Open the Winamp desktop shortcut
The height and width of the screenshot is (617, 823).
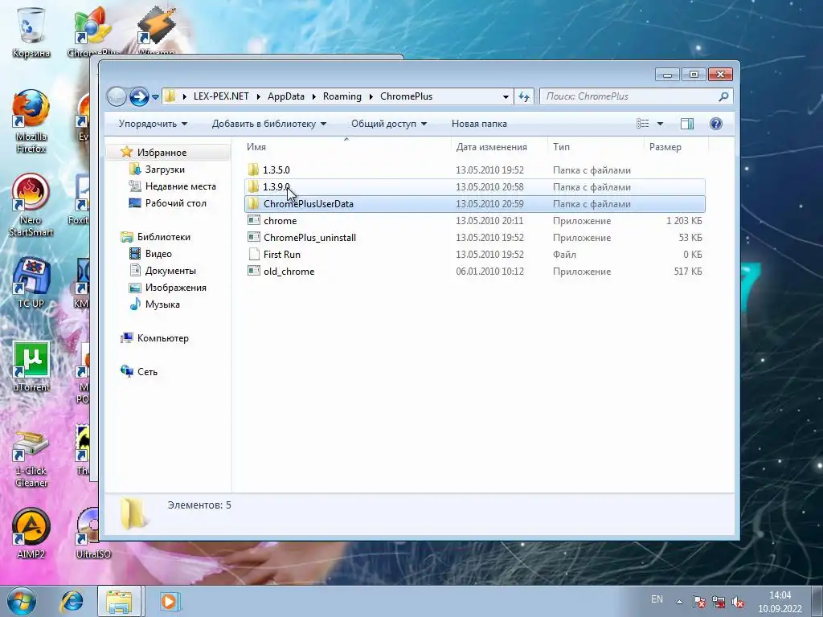157,29
